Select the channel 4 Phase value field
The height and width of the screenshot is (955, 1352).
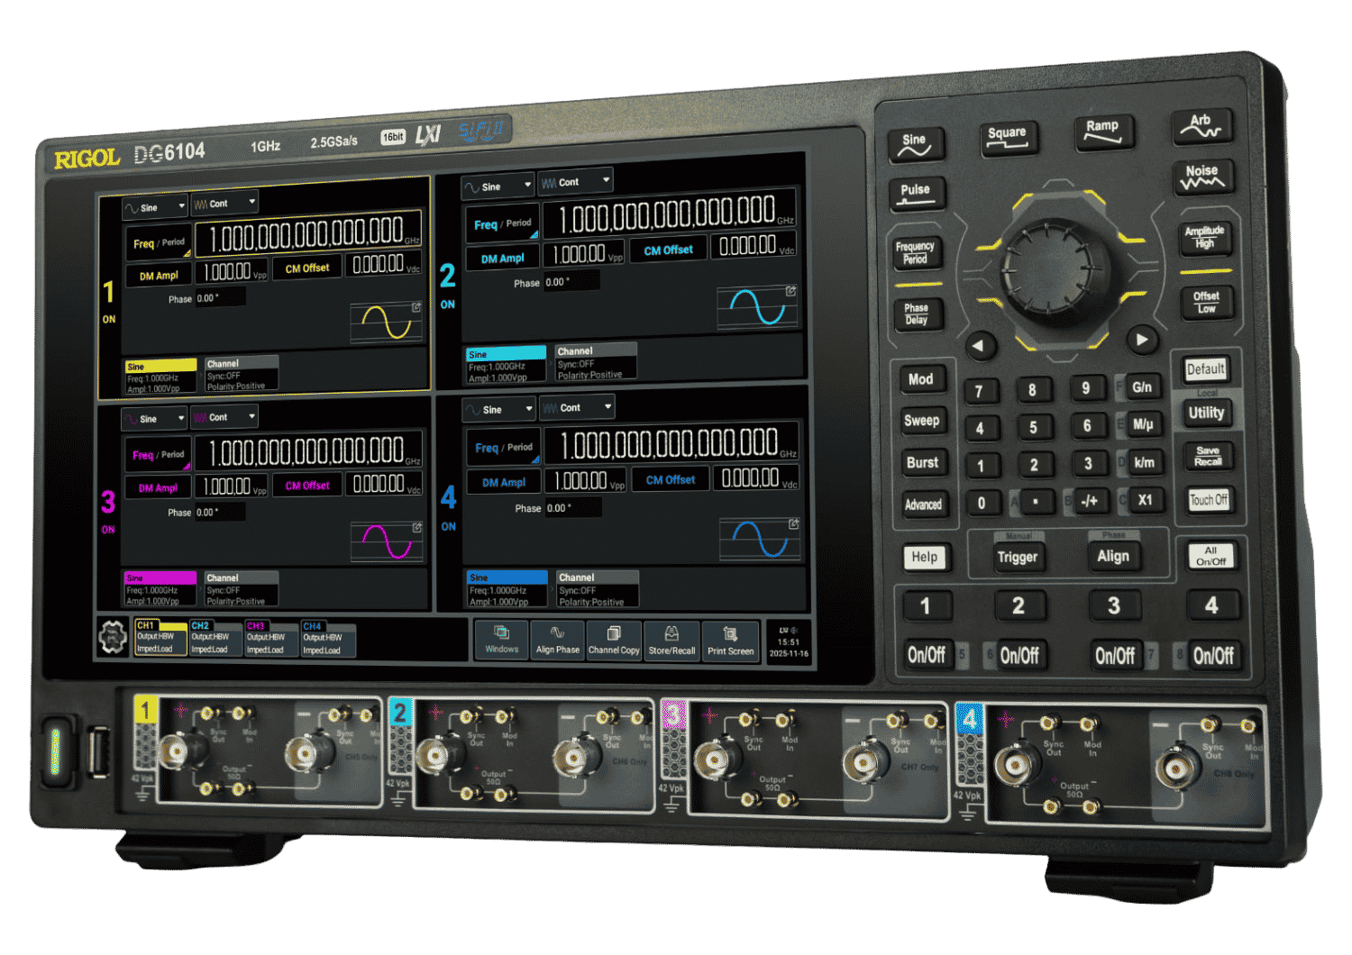571,508
